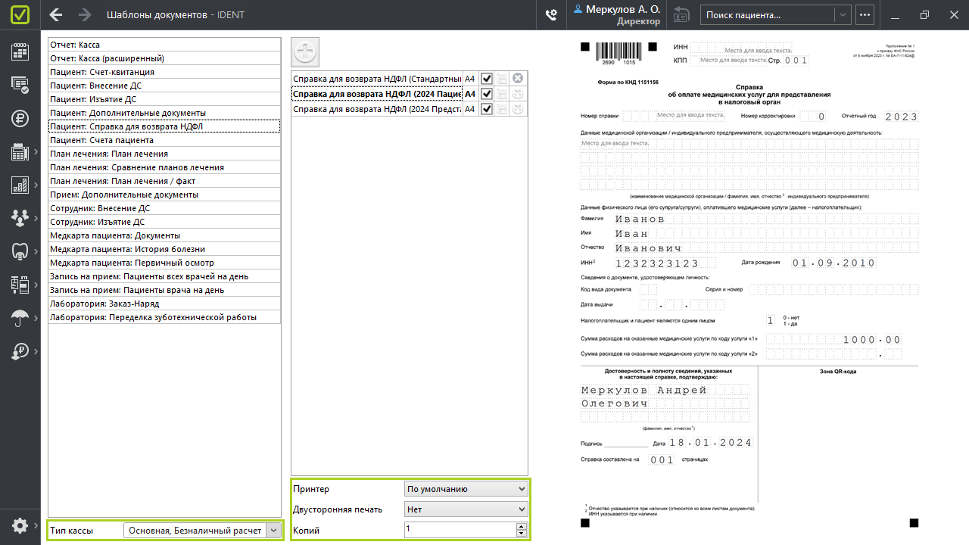Increase copies count with up arrow
The height and width of the screenshot is (545, 969).
tap(521, 526)
